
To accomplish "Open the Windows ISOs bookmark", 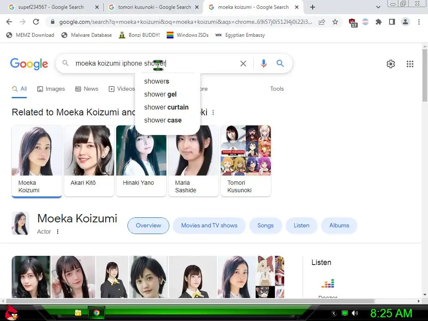I will coord(188,35).
